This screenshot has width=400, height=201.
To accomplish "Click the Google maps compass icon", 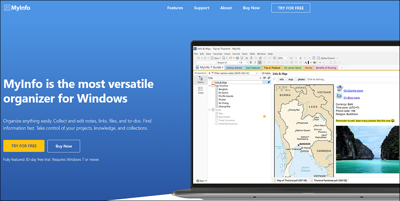I will [x=340, y=88].
